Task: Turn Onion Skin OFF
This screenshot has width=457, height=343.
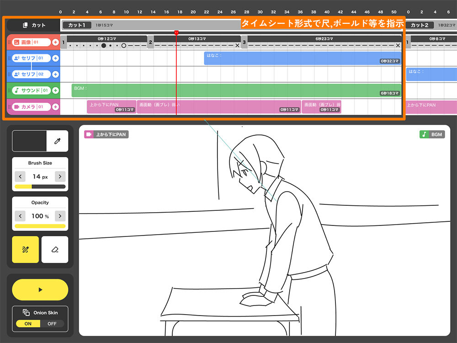Action: point(52,323)
